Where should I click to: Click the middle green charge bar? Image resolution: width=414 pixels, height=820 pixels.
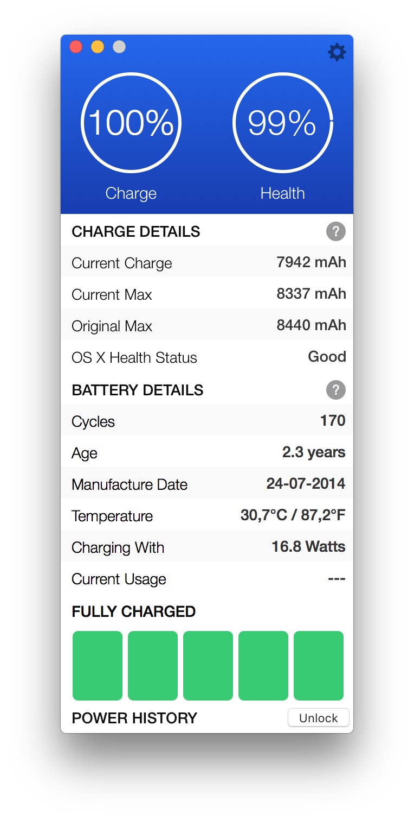(208, 665)
